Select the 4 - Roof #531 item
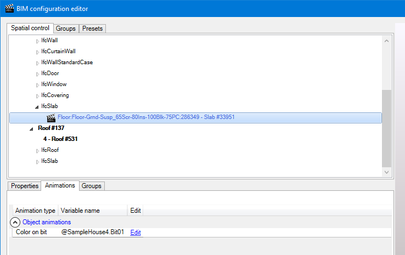Screen dimensions: 405x255 click(60, 139)
